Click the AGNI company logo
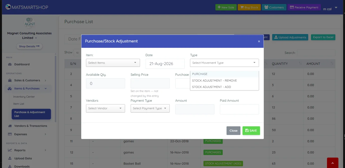Image resolution: width=345 pixels, height=168 pixels. click(x=29, y=23)
